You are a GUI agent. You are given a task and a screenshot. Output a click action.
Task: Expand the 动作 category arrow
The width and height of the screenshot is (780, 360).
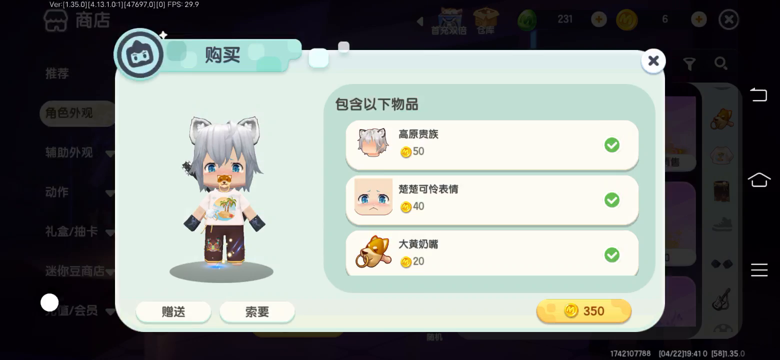pyautogui.click(x=110, y=193)
